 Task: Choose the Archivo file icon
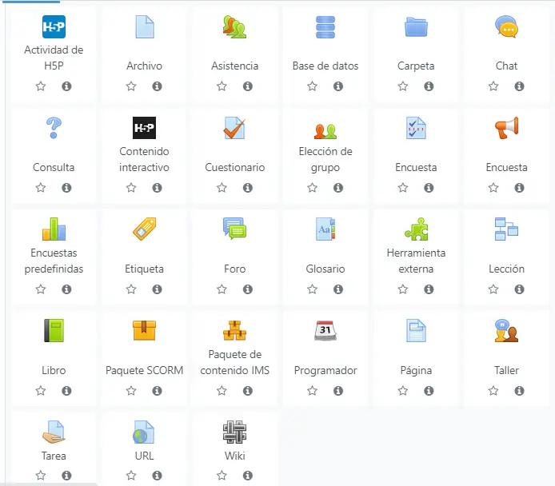pyautogui.click(x=145, y=27)
